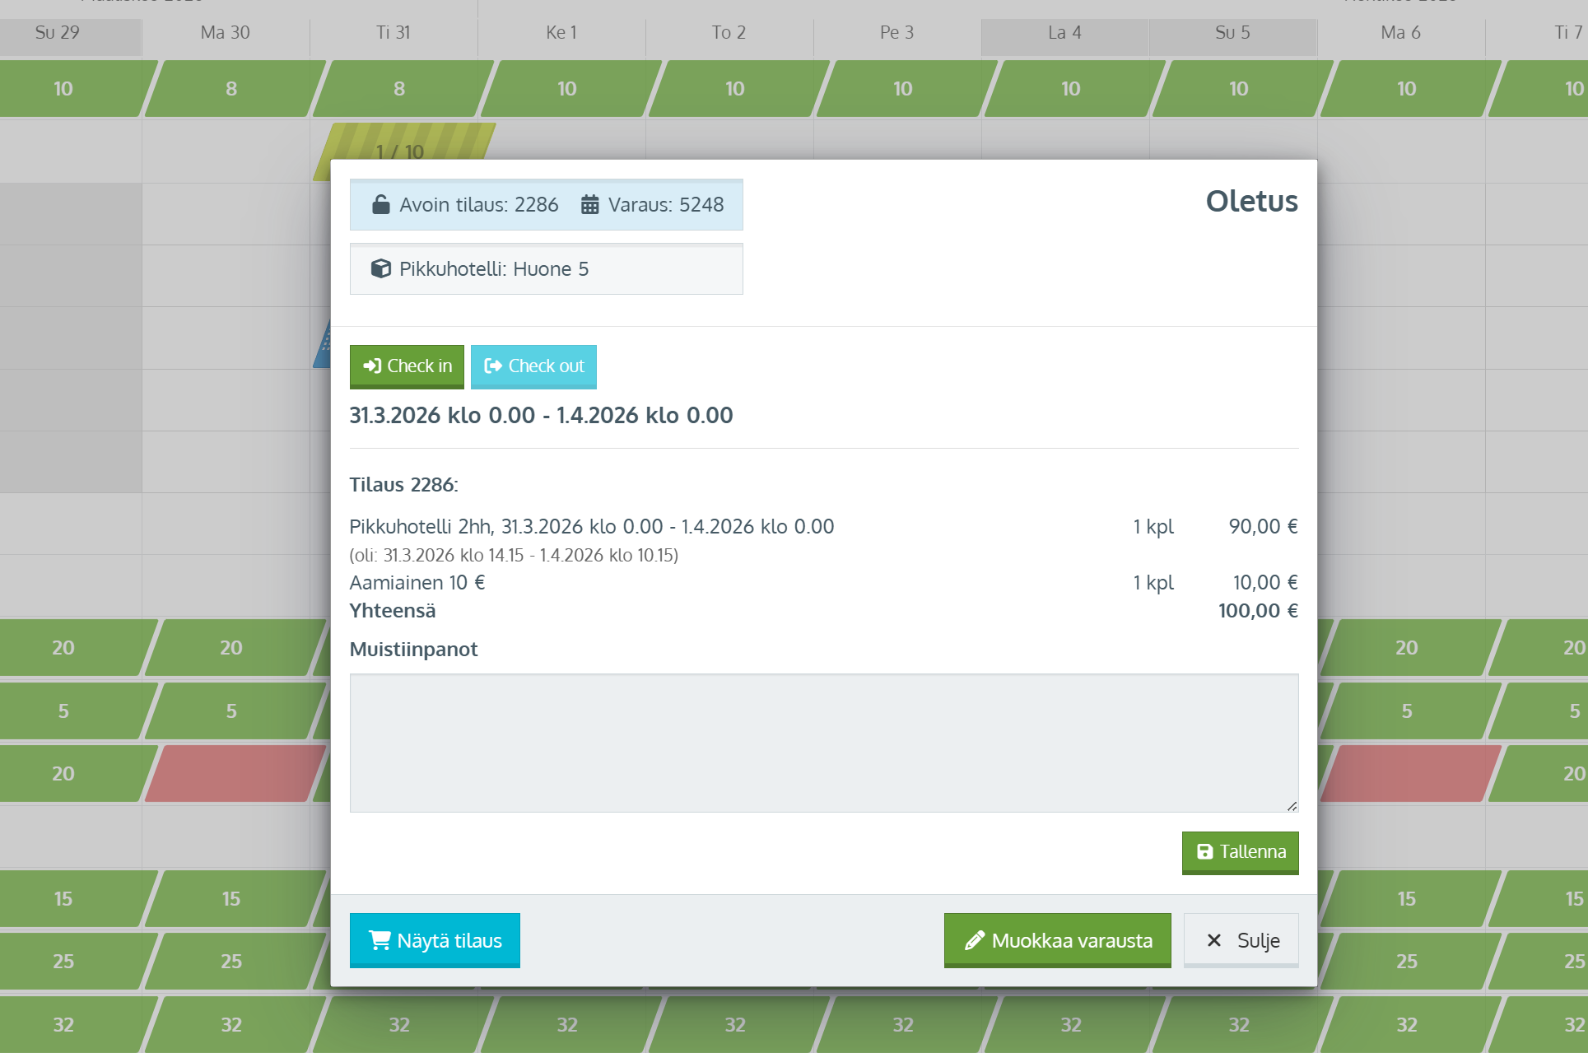The width and height of the screenshot is (1588, 1053).
Task: Click the sign-in arrow icon on Check in
Action: coord(372,366)
